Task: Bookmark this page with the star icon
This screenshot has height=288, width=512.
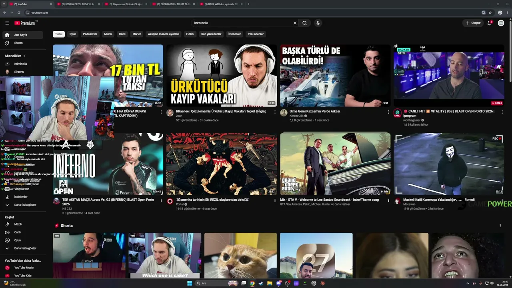Action: [490, 13]
